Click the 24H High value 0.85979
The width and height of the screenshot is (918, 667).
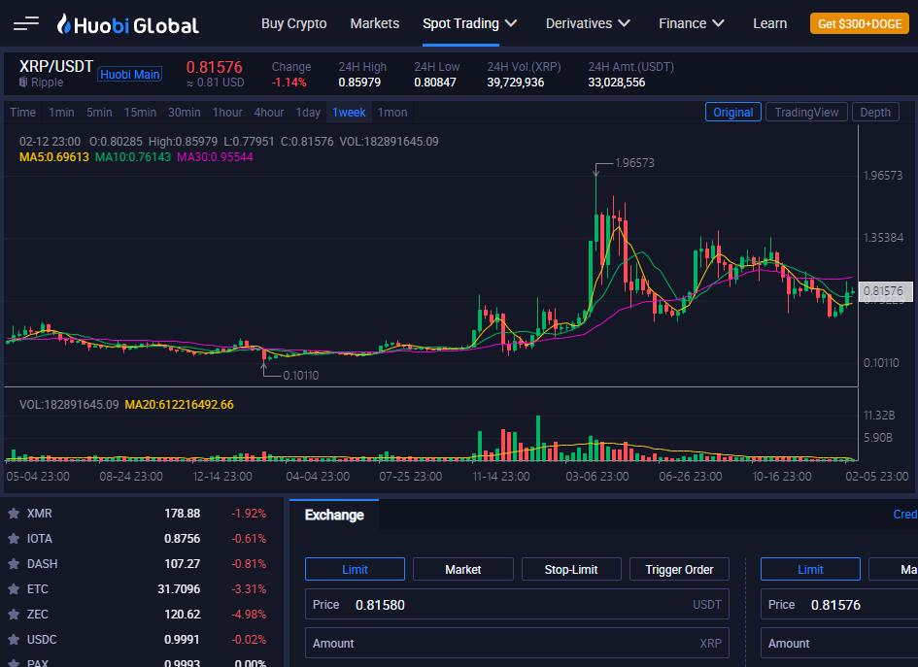click(x=359, y=83)
